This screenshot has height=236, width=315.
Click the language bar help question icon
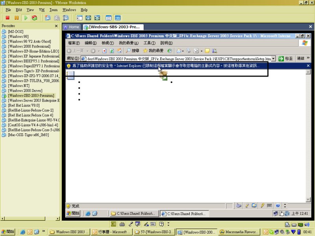pyautogui.click(x=161, y=224)
